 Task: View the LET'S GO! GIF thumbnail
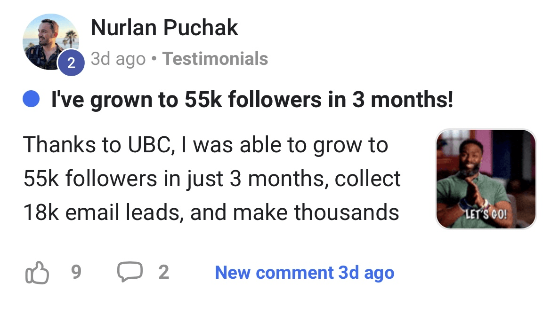(486, 179)
